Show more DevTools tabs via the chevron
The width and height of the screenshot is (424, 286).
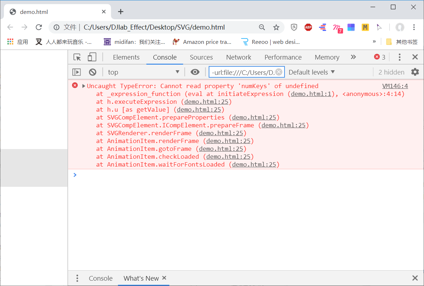pos(353,57)
